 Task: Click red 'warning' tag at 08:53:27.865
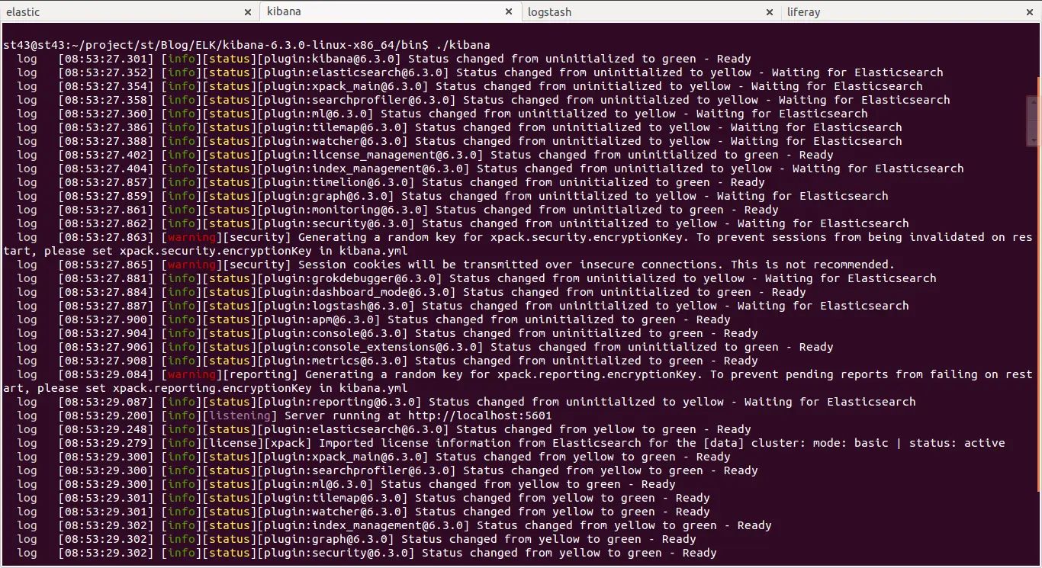point(191,265)
